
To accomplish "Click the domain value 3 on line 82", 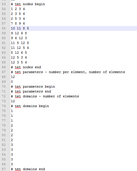I will pyautogui.click(x=12, y=145).
